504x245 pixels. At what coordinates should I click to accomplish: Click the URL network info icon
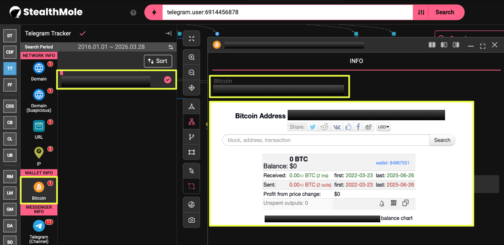tap(39, 126)
